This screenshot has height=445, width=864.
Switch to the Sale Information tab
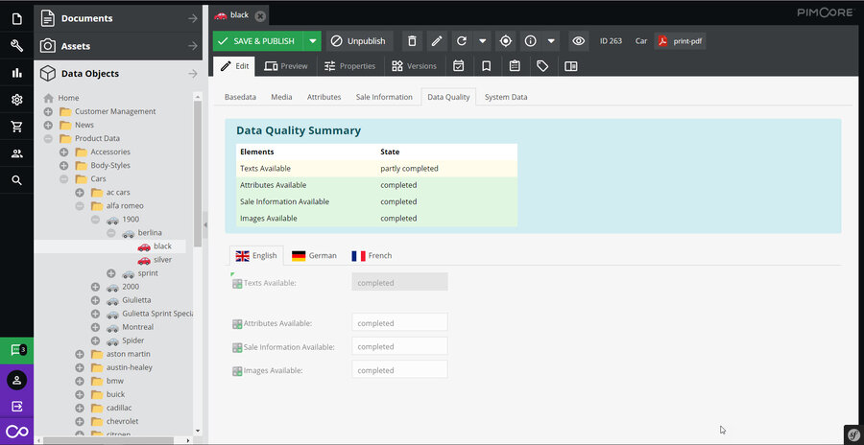(384, 97)
